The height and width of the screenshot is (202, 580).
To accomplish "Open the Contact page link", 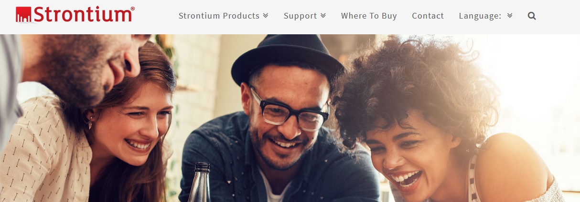I will pyautogui.click(x=428, y=16).
